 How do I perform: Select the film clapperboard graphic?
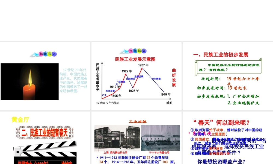pyautogui.click(x=45, y=152)
